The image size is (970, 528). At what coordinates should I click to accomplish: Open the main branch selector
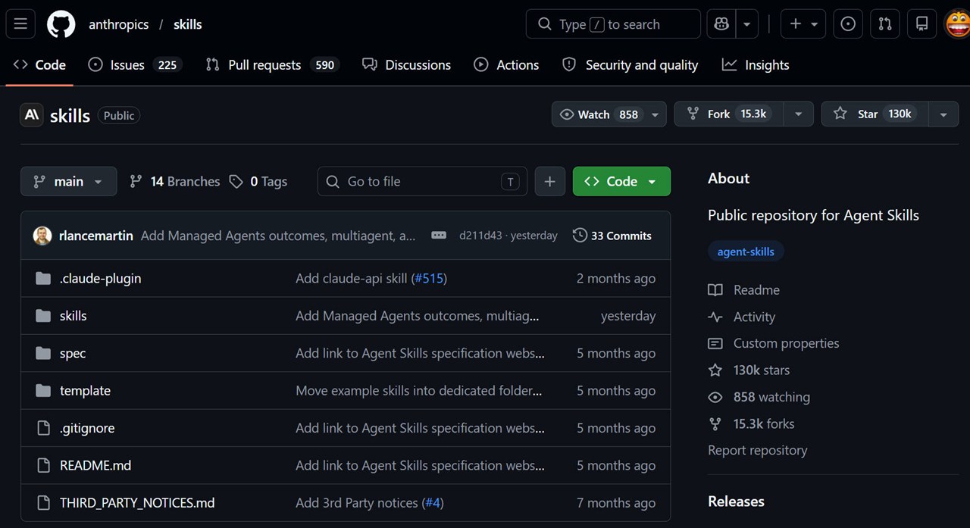[69, 181]
